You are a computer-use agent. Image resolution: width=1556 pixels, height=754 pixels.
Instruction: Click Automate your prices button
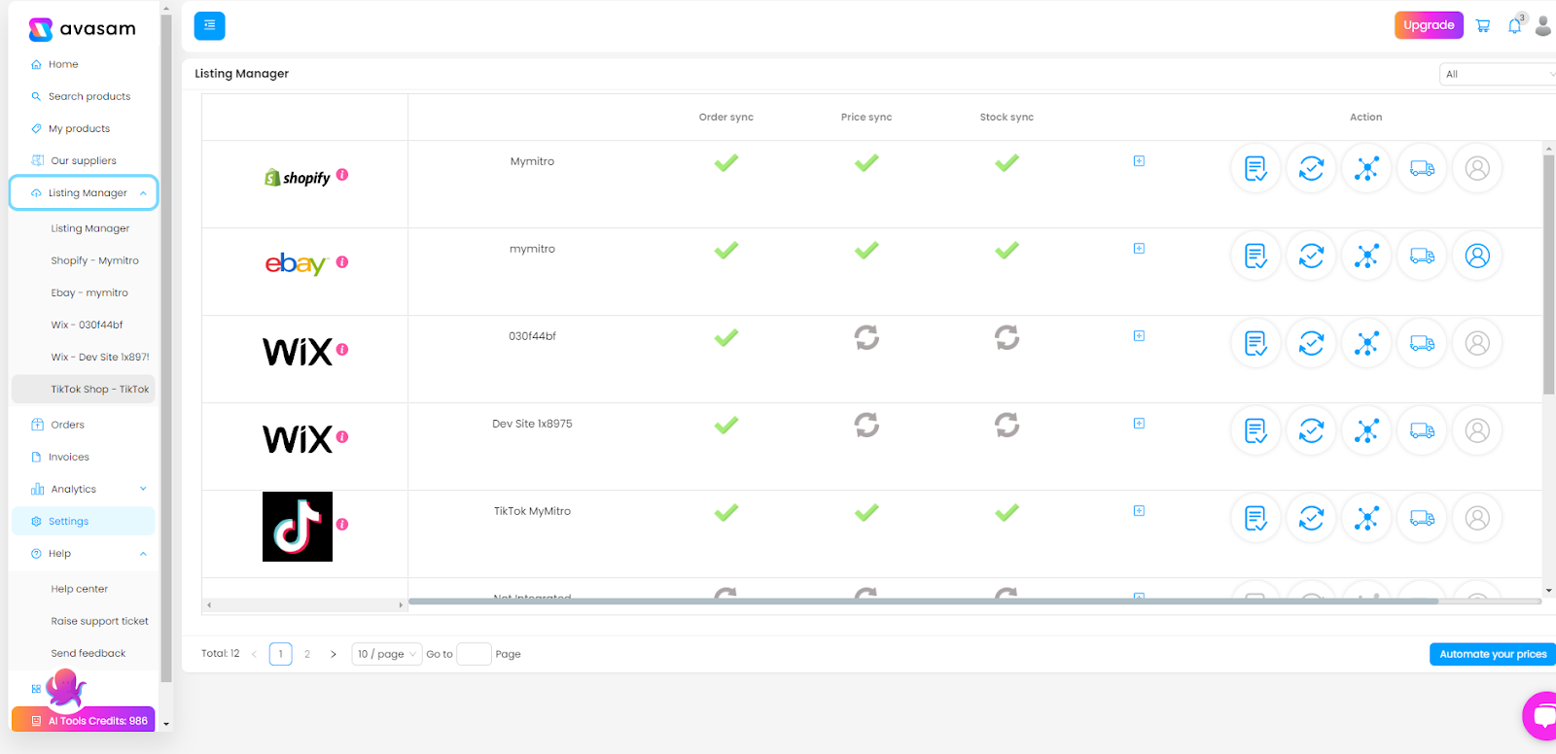pyautogui.click(x=1493, y=654)
